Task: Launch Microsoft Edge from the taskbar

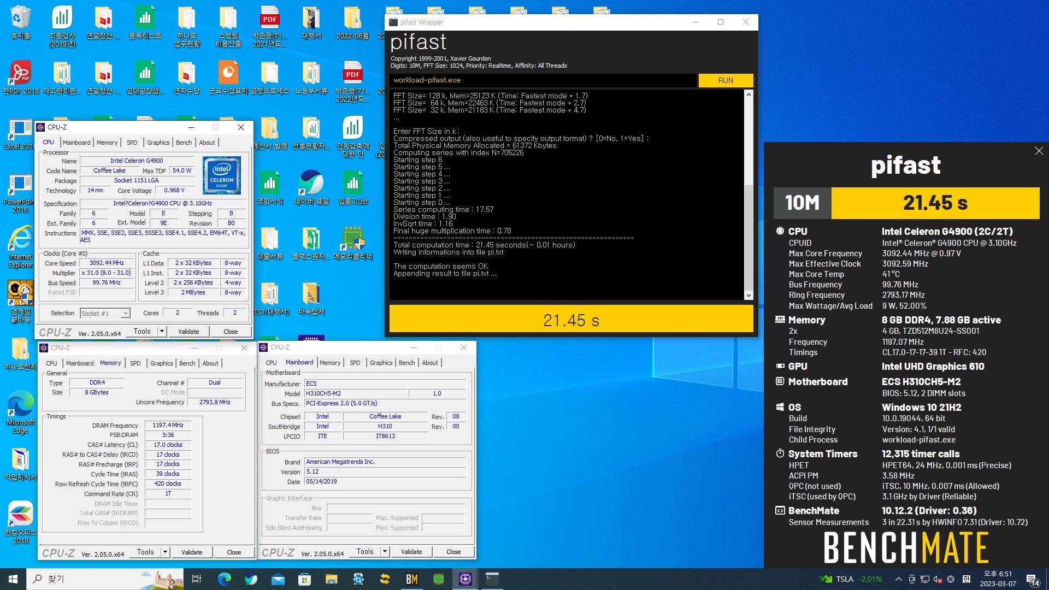Action: click(224, 579)
